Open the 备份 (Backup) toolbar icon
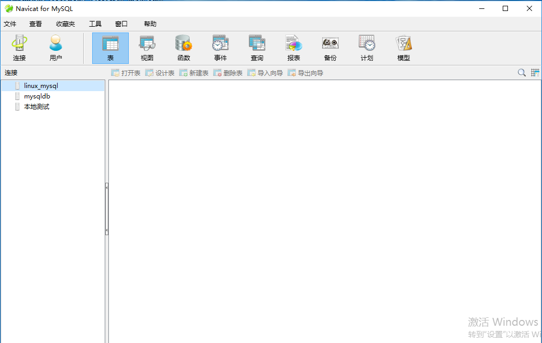This screenshot has height=343, width=542. [x=330, y=48]
